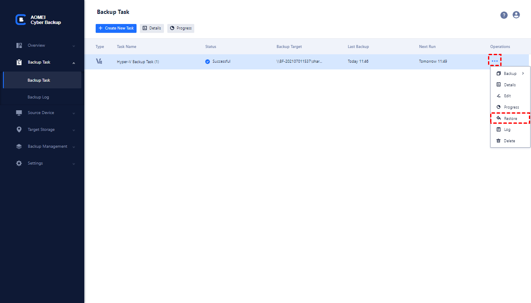This screenshot has height=303, width=531.
Task: Click the Delete trash icon in the context menu
Action: pos(499,141)
